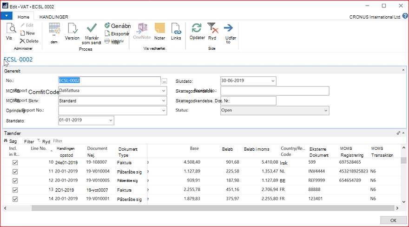Select VAT registration 453218925823 cell
Screen dimensions: 409x227
tap(353, 171)
